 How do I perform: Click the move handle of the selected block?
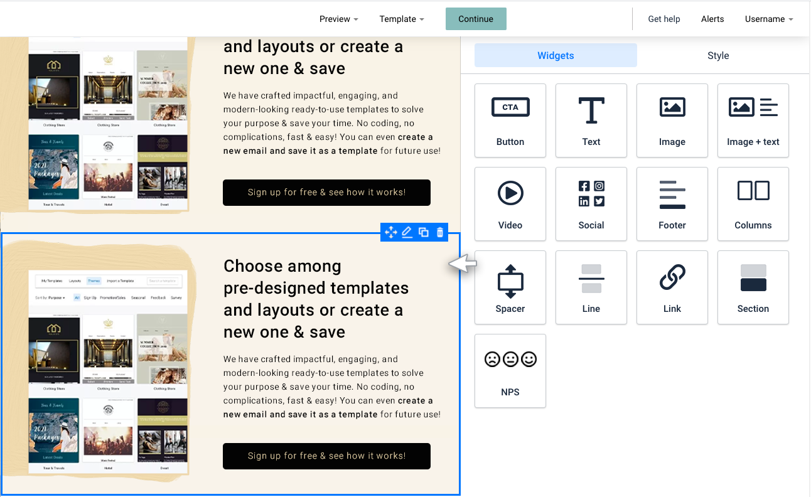390,233
